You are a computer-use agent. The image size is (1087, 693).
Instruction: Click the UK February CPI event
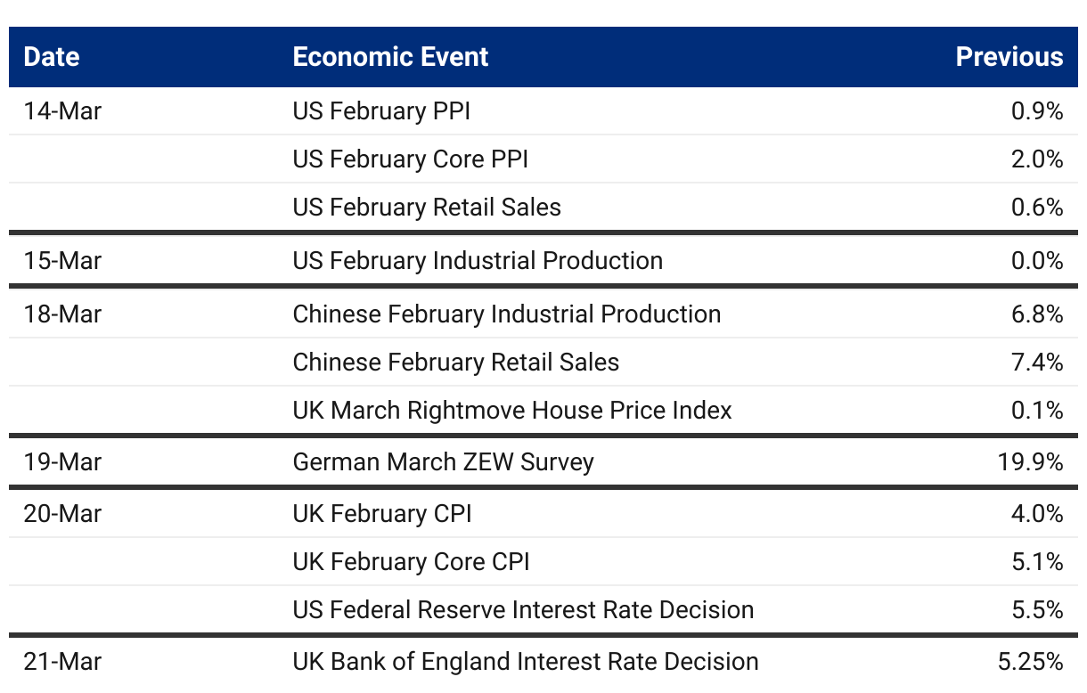click(x=382, y=514)
